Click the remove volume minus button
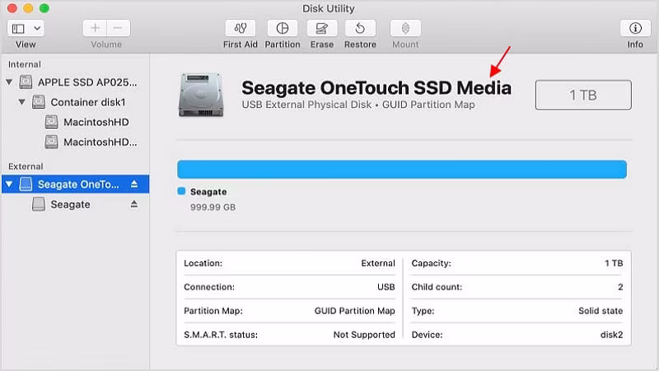 click(118, 28)
